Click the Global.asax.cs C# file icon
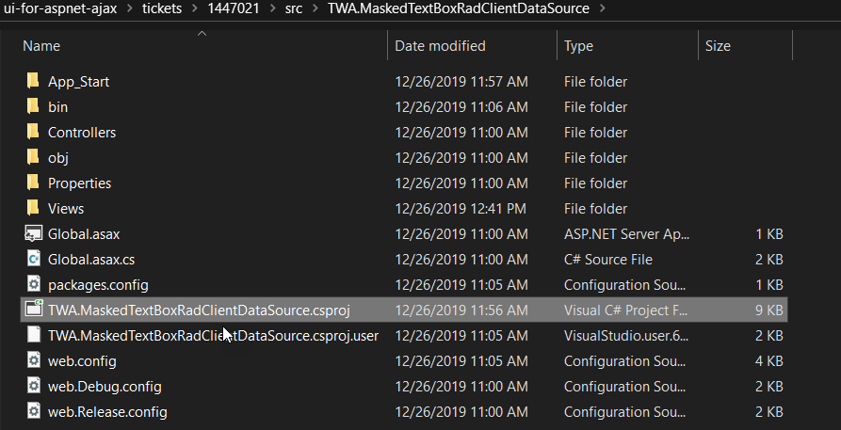Image resolution: width=841 pixels, height=430 pixels. coord(33,260)
